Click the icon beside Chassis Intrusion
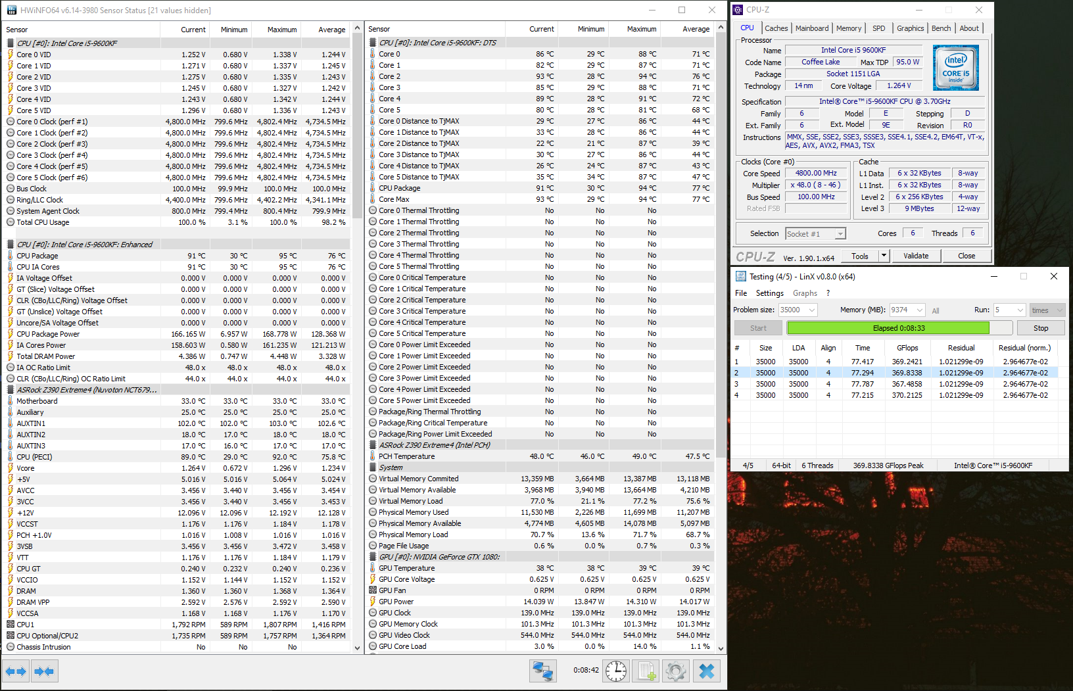The image size is (1073, 691). pyautogui.click(x=11, y=647)
